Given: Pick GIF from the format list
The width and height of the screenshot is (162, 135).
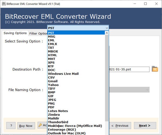Looking at the screenshot, I should click(x=76, y=96).
